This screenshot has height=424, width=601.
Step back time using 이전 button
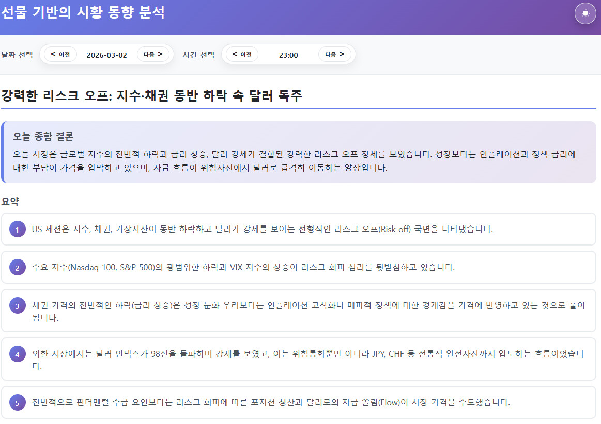(x=242, y=54)
